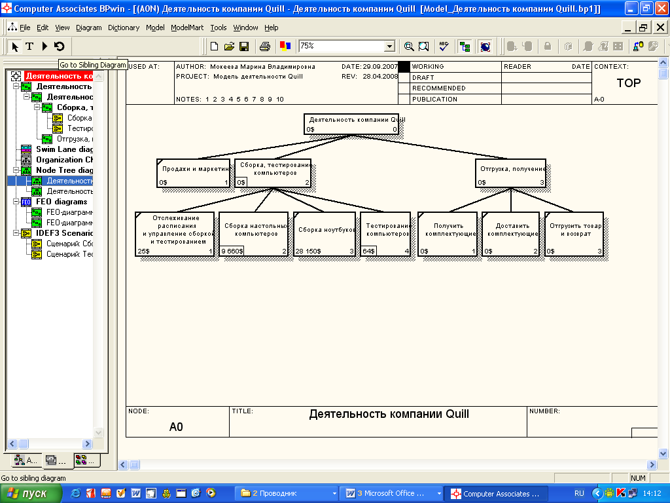670x503 pixels.
Task: Open the пуск Start button
Action: (x=30, y=494)
